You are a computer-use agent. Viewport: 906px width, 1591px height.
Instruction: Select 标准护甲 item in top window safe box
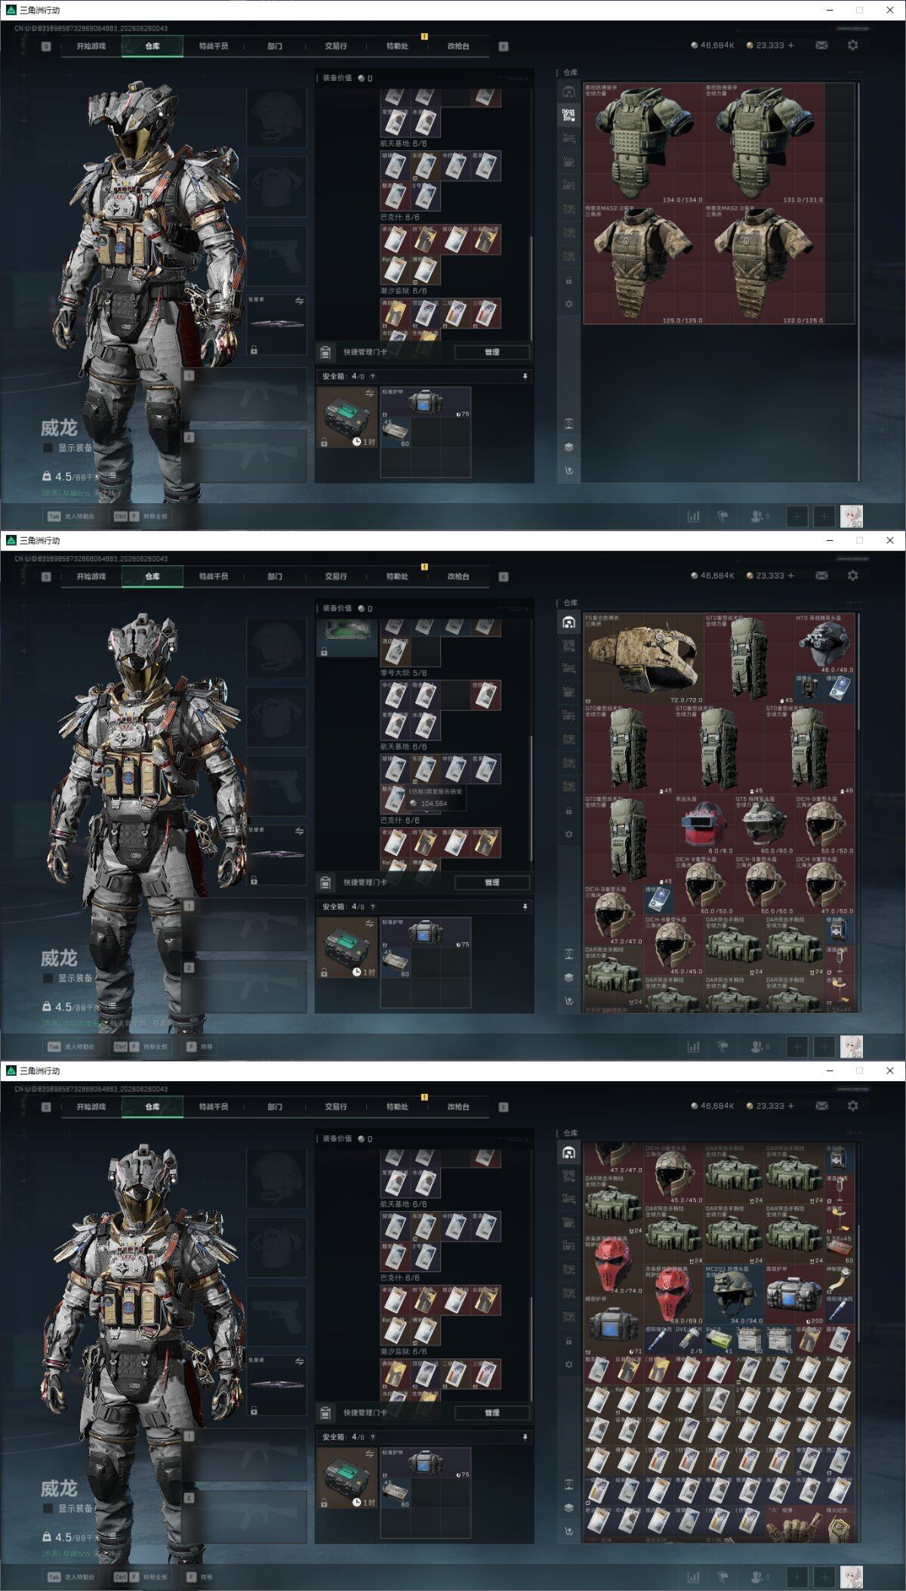(x=425, y=403)
